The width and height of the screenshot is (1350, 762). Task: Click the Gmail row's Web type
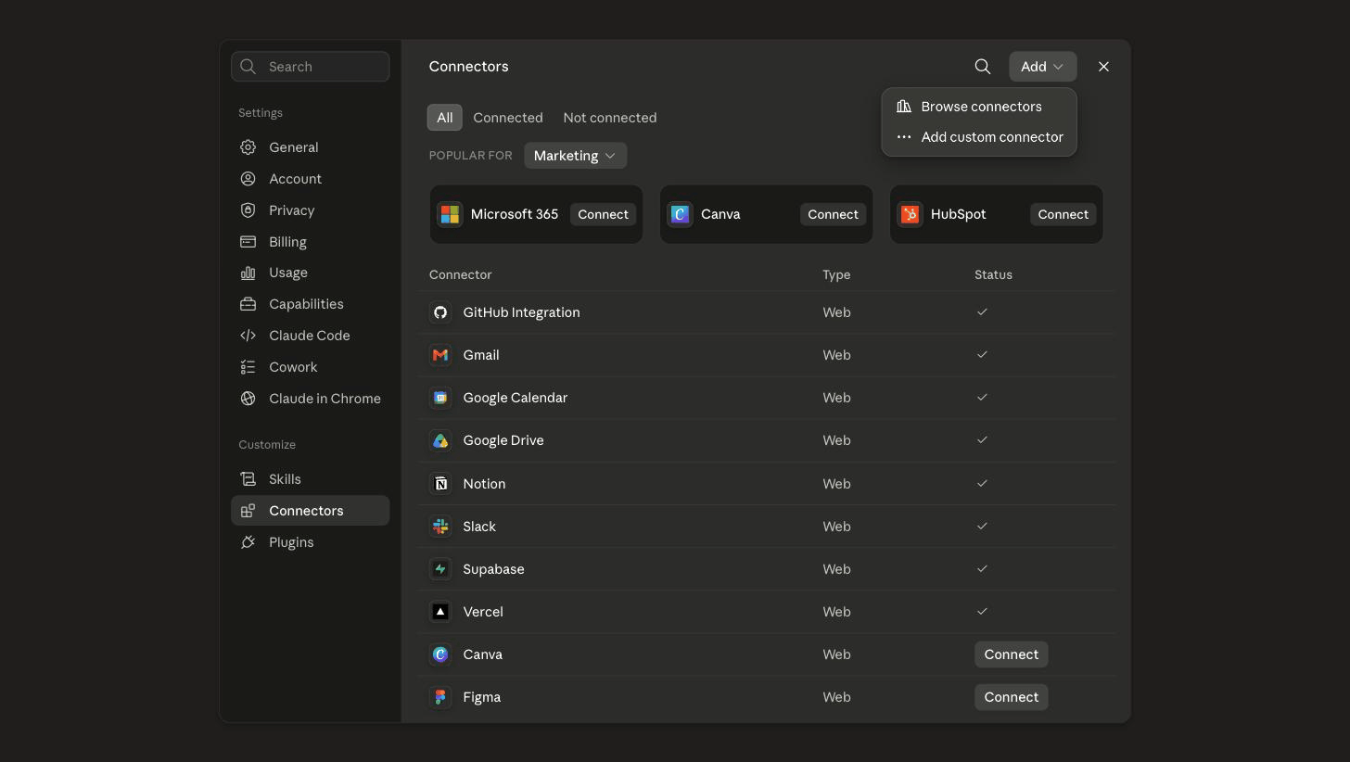pyautogui.click(x=836, y=355)
